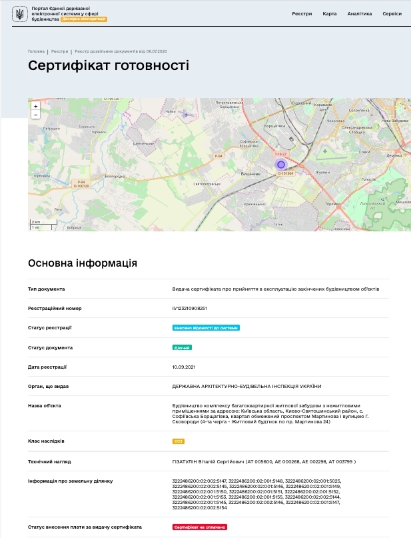Select registration number ІУ123210908251
Viewport: 411px width, 538px height.
189,308
